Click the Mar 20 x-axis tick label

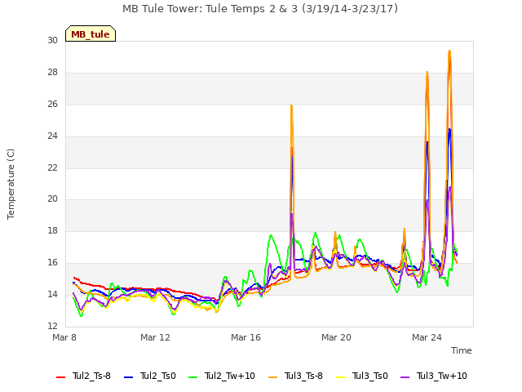coord(336,337)
